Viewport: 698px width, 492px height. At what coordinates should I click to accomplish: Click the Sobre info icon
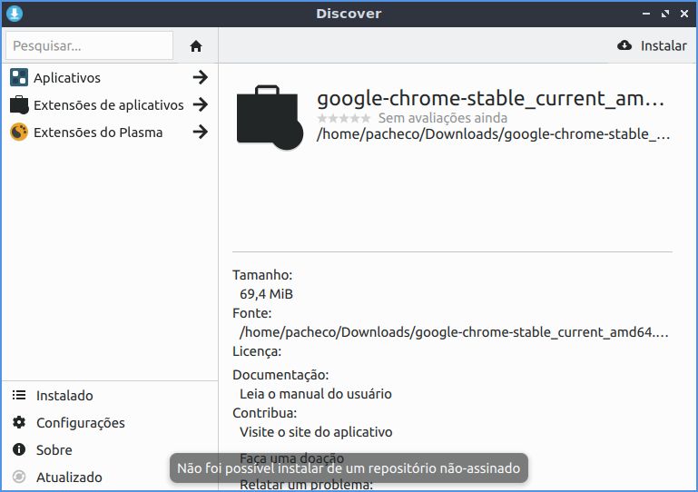[19, 449]
